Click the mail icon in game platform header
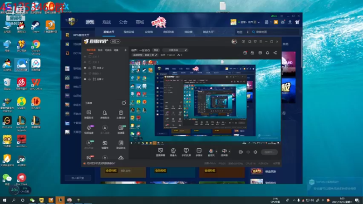Viewport: 363px width, 204px height. tap(283, 22)
